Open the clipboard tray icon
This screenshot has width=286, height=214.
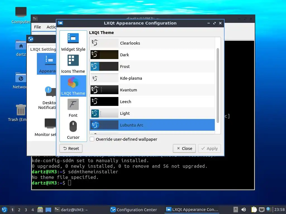tap(254, 210)
